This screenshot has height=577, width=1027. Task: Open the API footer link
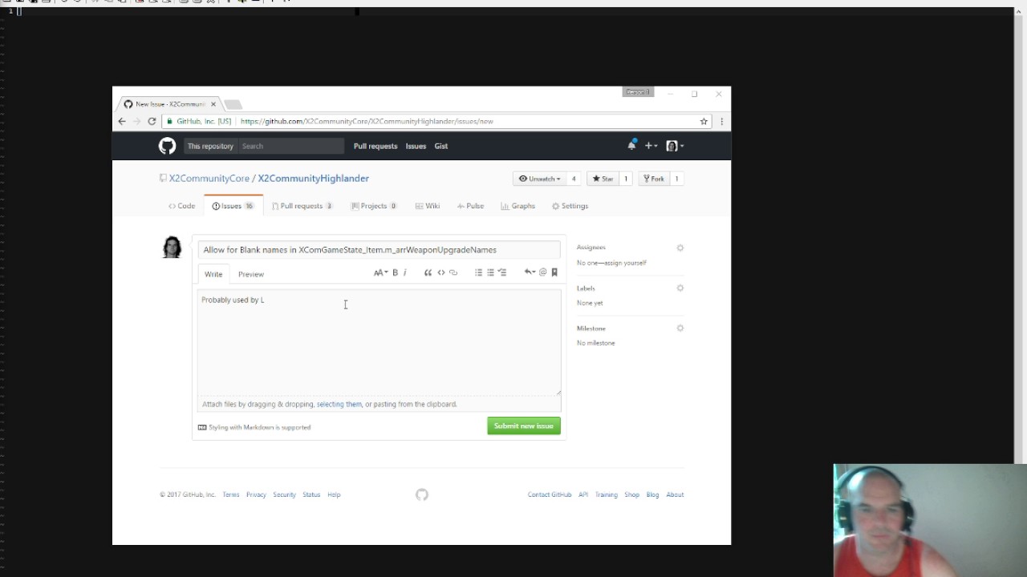(583, 494)
